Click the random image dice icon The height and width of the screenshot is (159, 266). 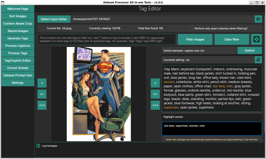(256, 39)
